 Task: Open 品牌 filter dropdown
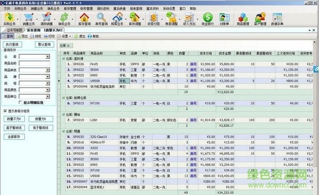tap(48, 77)
